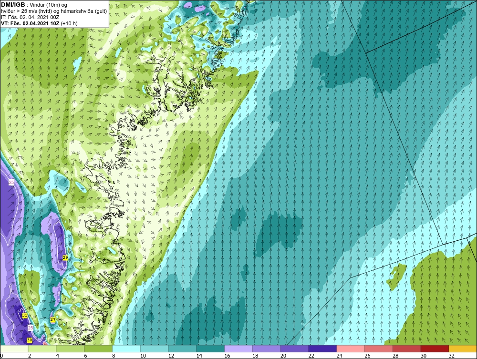Click the legend scale number 18
This screenshot has width=477, height=359.
[x=255, y=356]
